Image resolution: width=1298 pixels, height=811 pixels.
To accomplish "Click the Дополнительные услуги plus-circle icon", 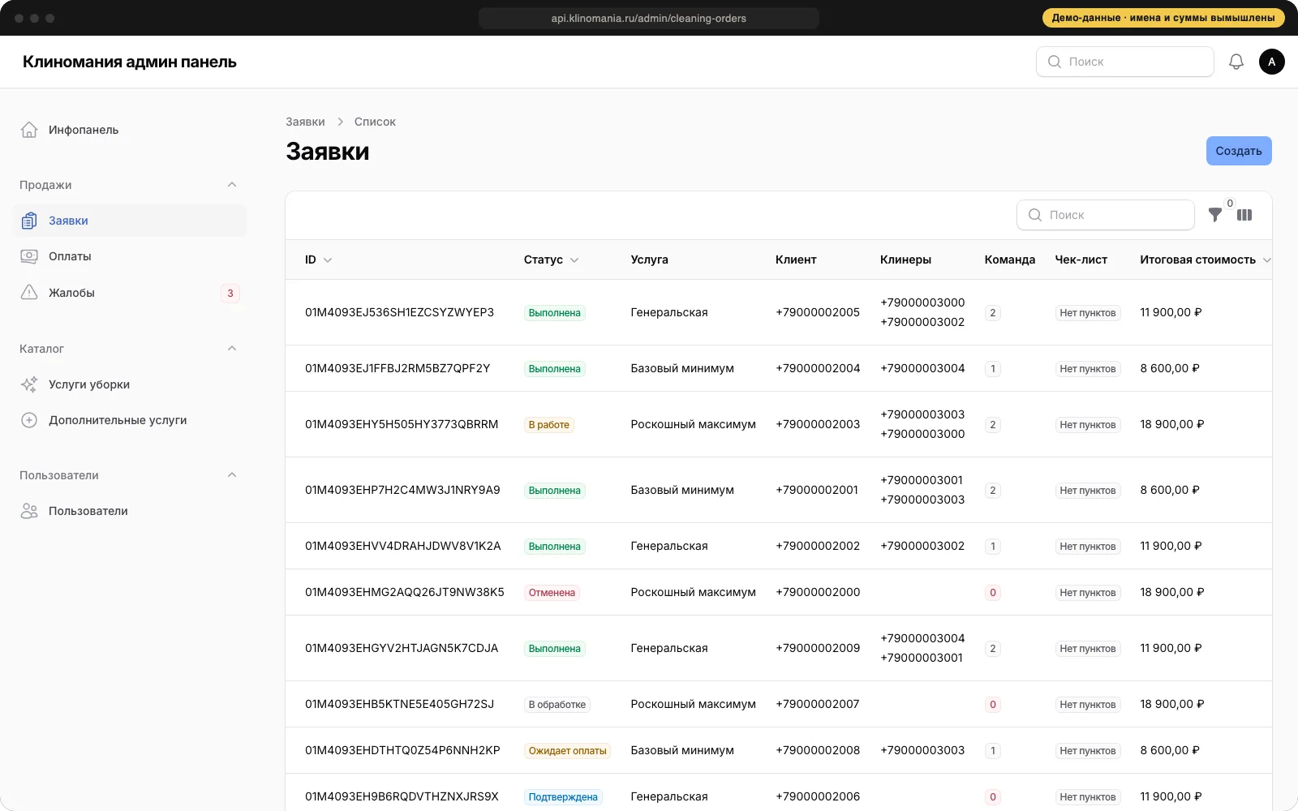I will coord(29,420).
